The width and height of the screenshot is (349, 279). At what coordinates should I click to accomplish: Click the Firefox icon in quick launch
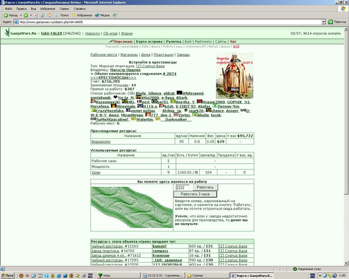coord(71,276)
